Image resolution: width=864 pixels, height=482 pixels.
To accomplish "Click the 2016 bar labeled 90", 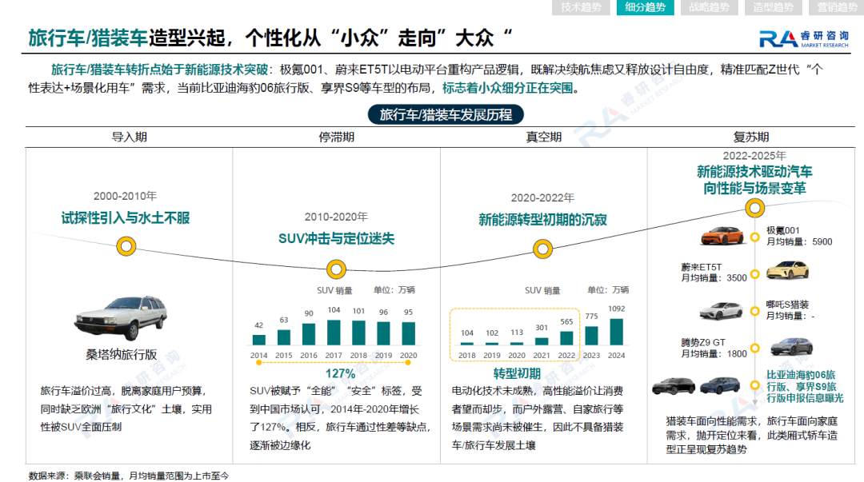I will [x=309, y=334].
